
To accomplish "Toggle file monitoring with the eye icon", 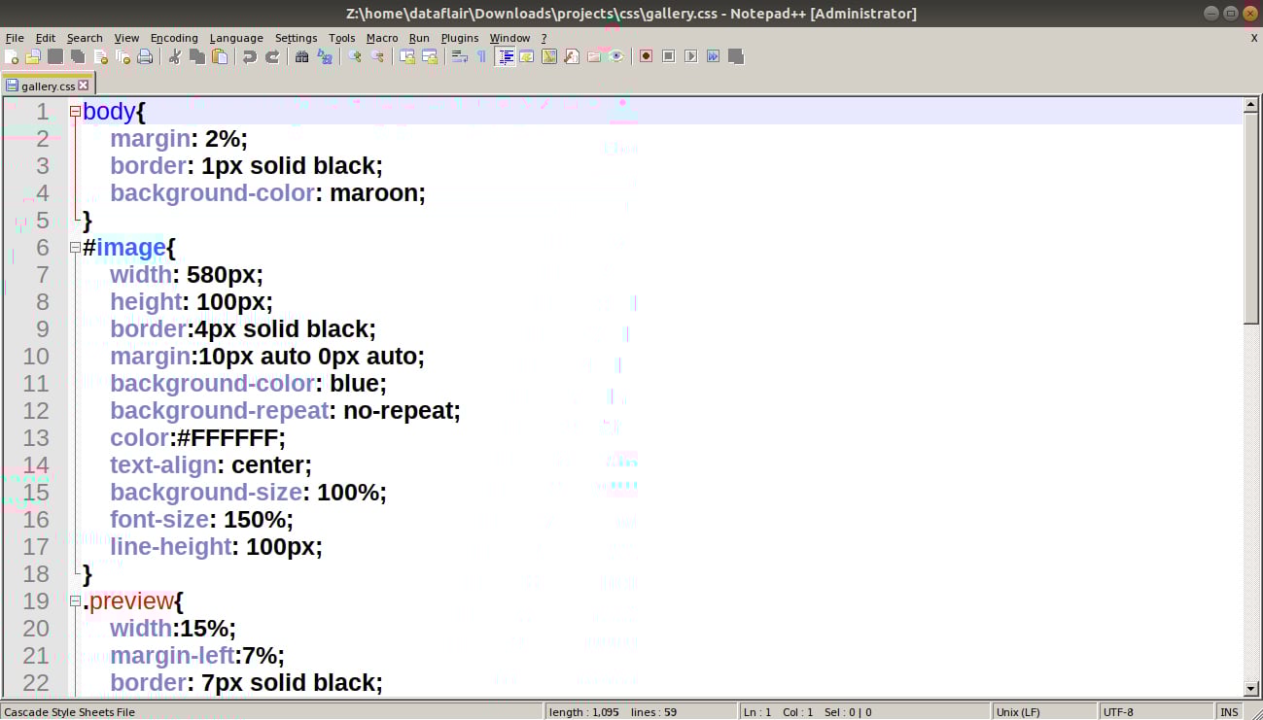I will click(x=616, y=56).
